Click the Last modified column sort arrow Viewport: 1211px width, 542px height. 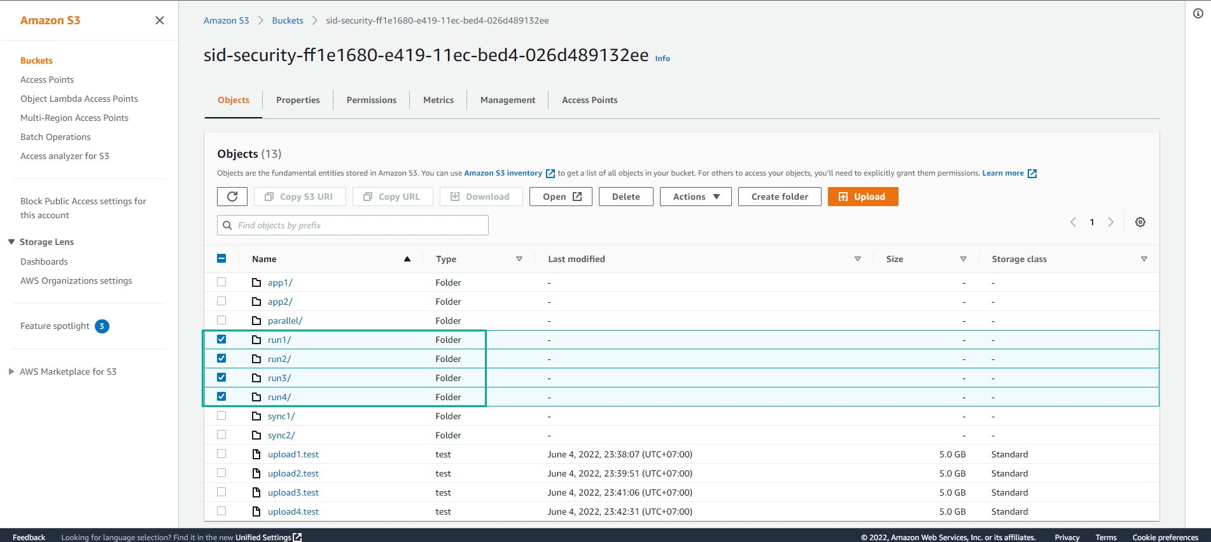(858, 259)
